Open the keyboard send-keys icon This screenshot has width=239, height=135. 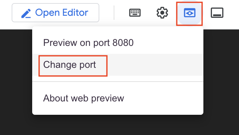pyautogui.click(x=135, y=13)
